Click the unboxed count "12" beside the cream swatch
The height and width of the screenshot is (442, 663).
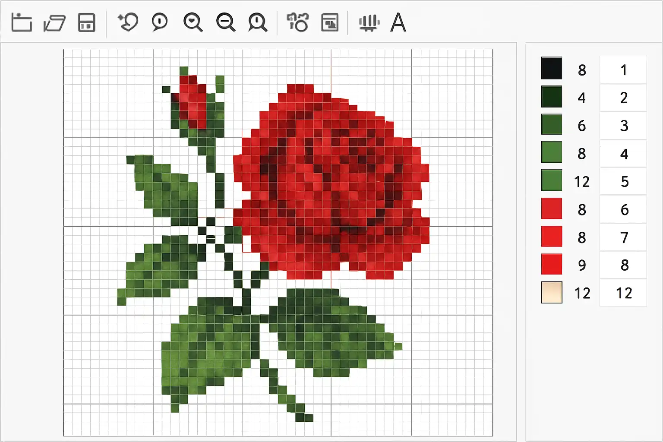point(582,293)
